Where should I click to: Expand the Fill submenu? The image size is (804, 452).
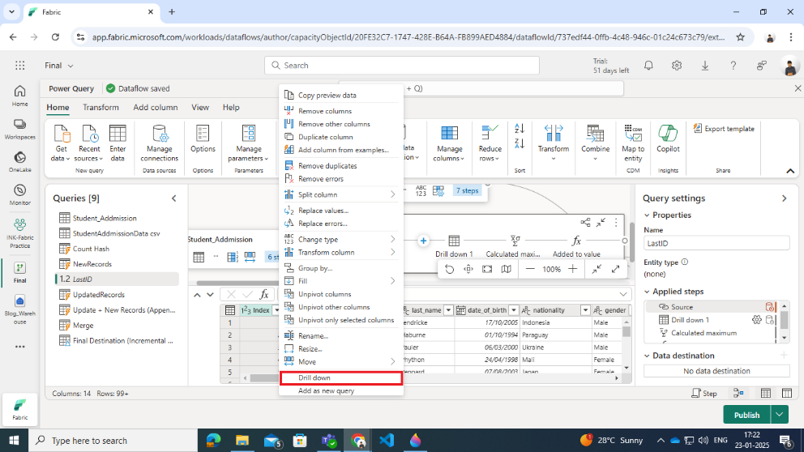click(x=341, y=281)
